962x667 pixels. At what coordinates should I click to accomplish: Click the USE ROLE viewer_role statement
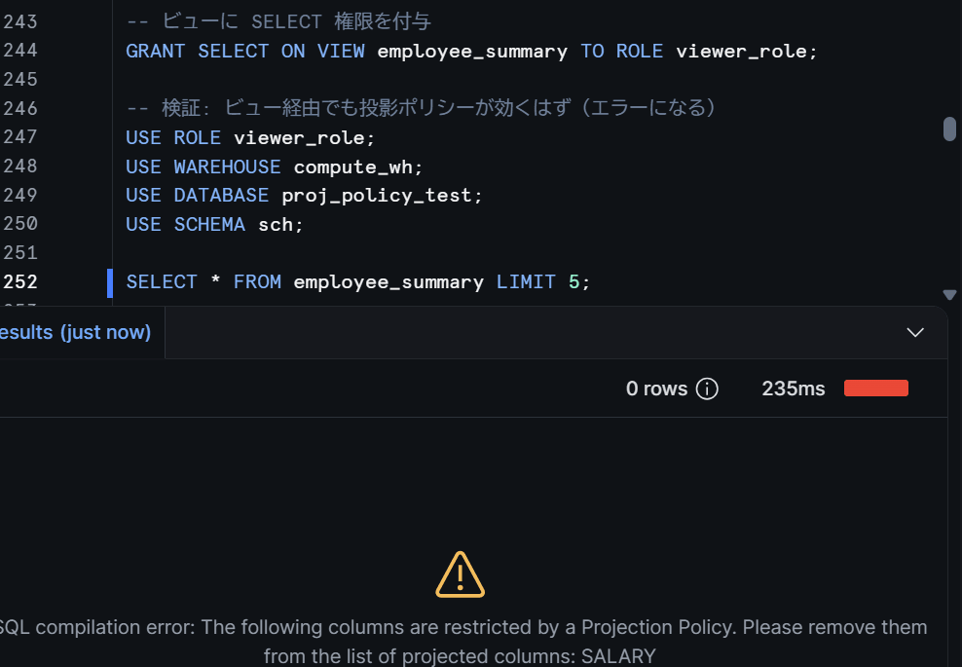249,137
